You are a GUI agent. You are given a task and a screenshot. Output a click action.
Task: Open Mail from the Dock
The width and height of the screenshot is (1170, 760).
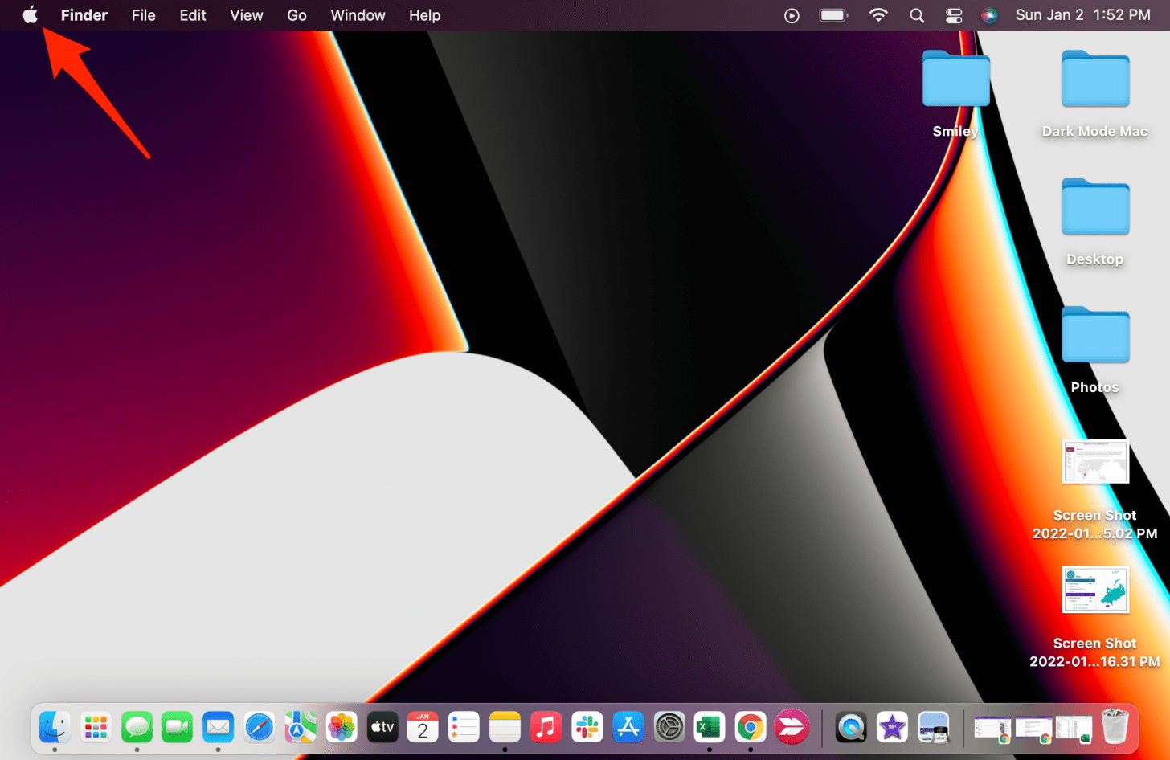[219, 728]
